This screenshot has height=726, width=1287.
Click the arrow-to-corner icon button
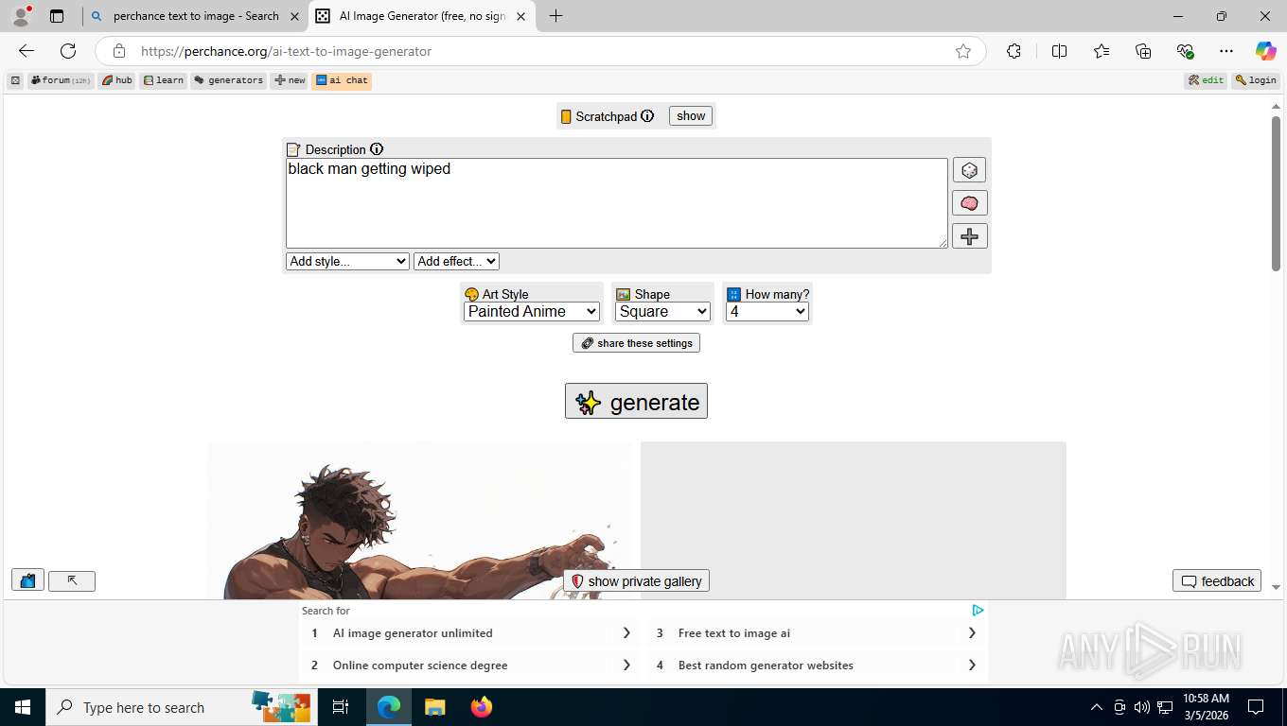tap(72, 580)
